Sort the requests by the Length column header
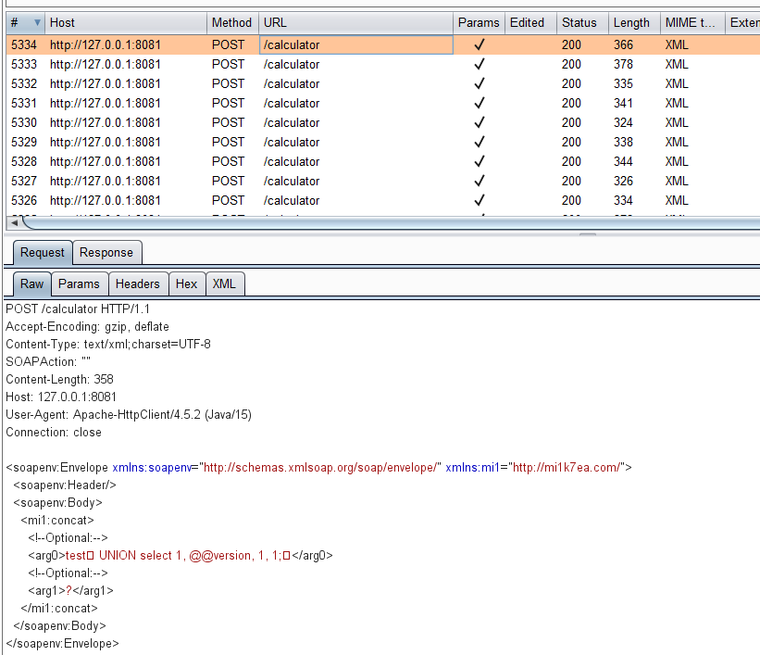The image size is (760, 655). [x=630, y=22]
